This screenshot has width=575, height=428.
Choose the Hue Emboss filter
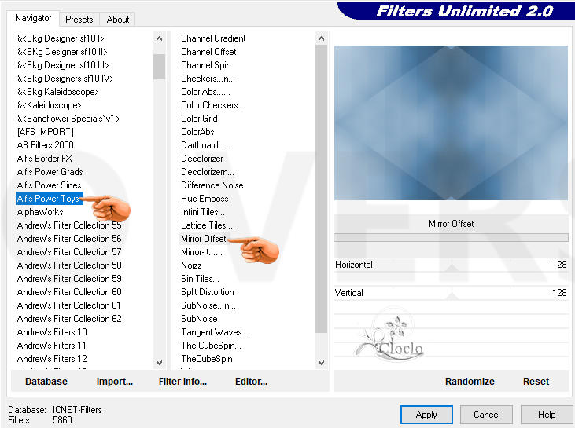(205, 199)
